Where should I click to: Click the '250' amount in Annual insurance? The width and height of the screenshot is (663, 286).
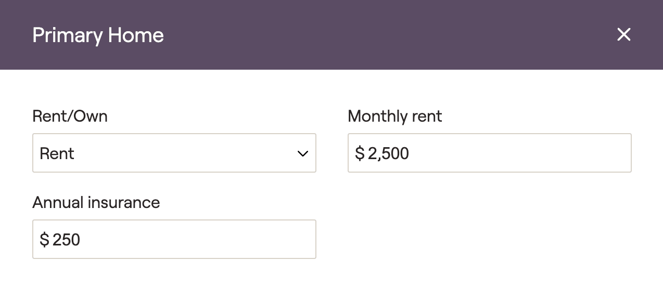(x=66, y=240)
